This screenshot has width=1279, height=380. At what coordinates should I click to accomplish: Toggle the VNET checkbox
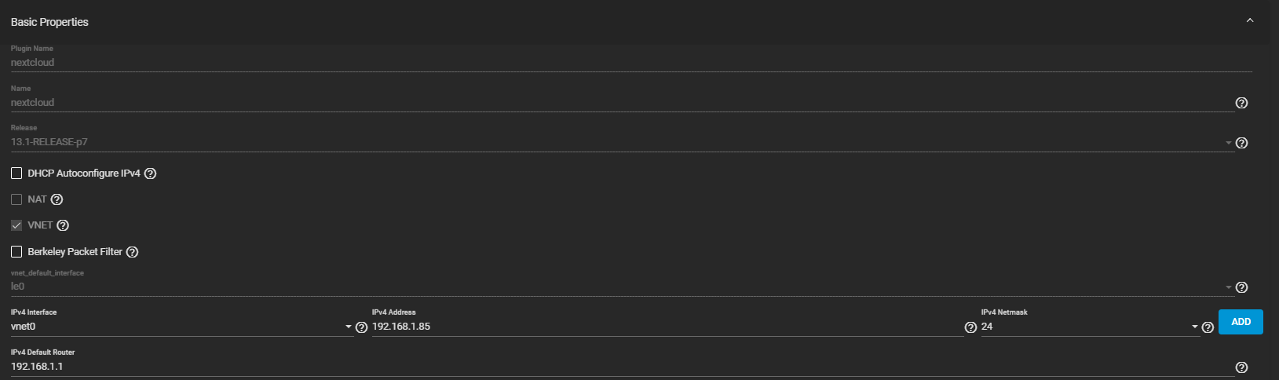(x=16, y=225)
